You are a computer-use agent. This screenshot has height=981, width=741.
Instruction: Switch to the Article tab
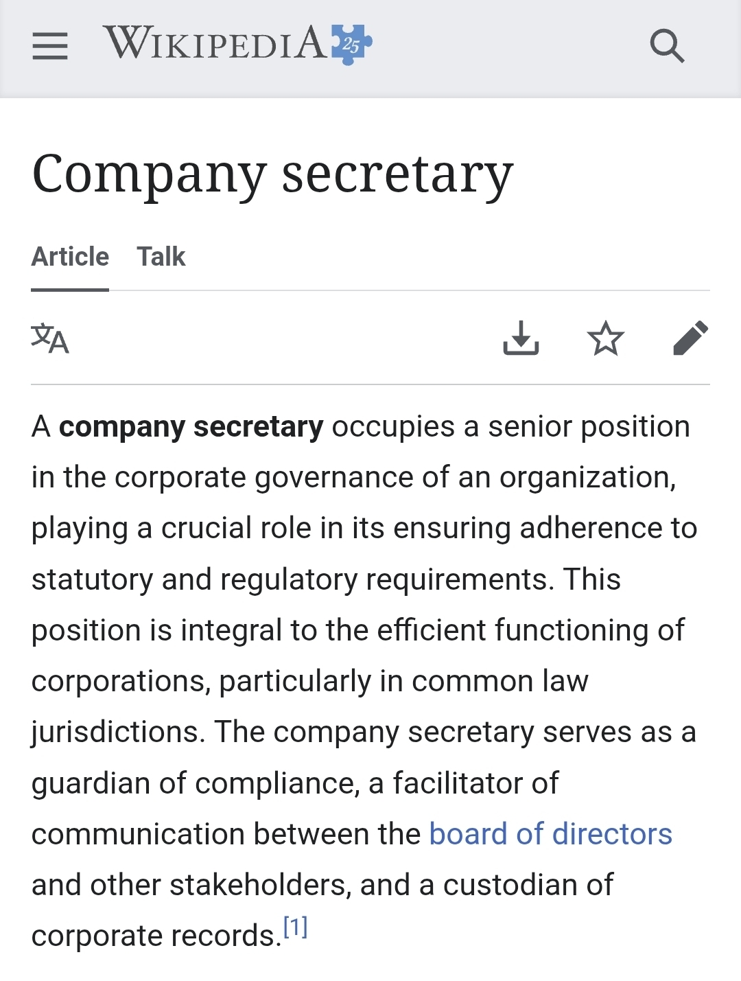coord(70,257)
